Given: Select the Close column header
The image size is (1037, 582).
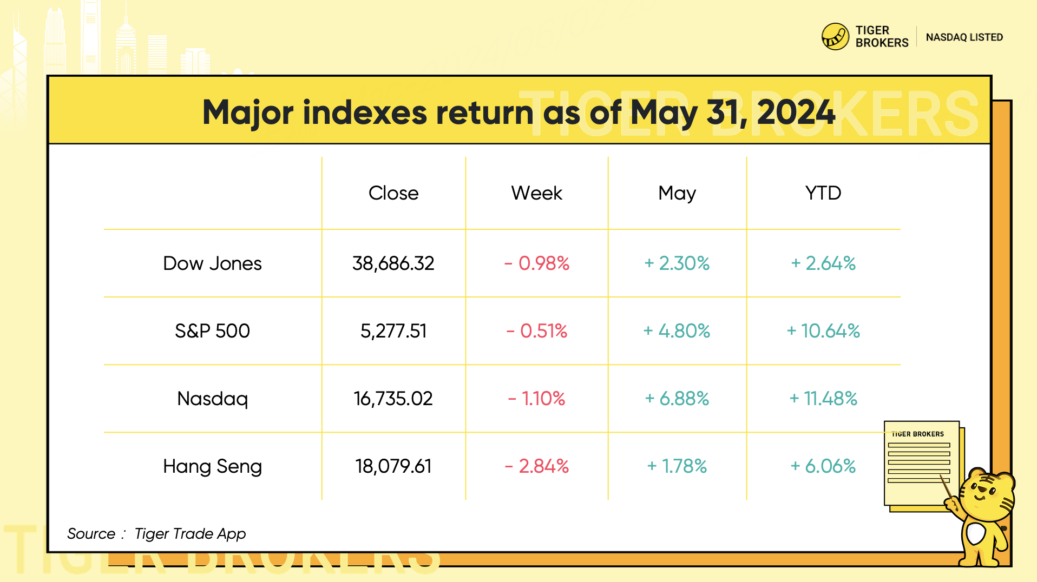Looking at the screenshot, I should [x=393, y=193].
